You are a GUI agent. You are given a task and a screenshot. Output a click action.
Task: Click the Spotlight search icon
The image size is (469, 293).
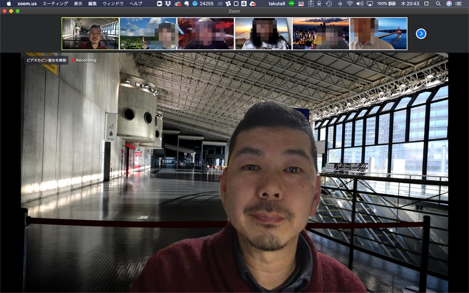coord(438,4)
